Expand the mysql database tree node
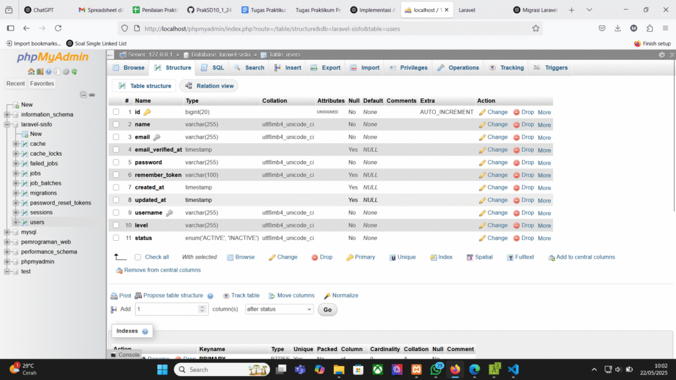 click(x=7, y=232)
